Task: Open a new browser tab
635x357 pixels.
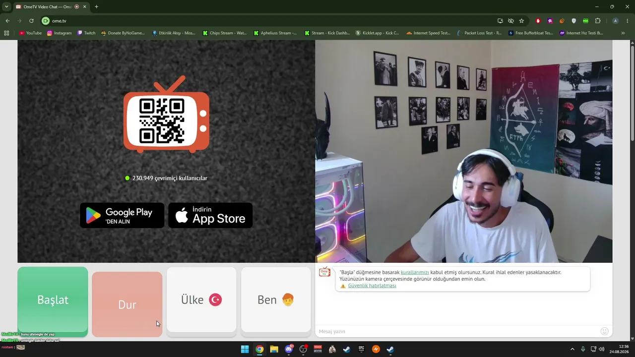Action: [96, 7]
